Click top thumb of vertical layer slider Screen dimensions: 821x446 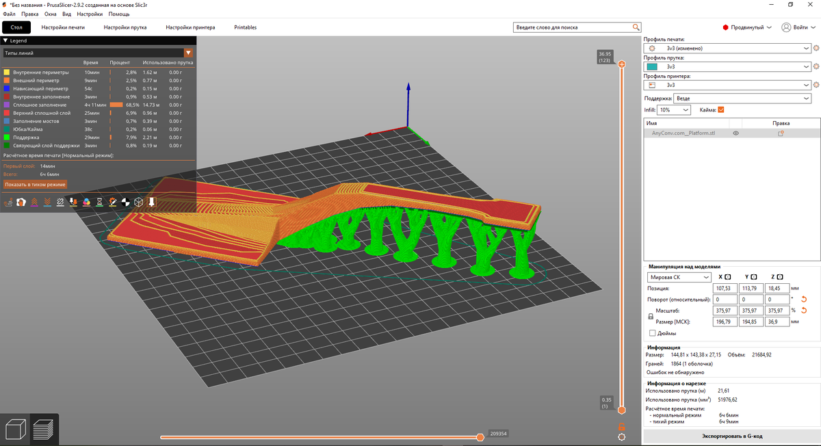point(622,64)
